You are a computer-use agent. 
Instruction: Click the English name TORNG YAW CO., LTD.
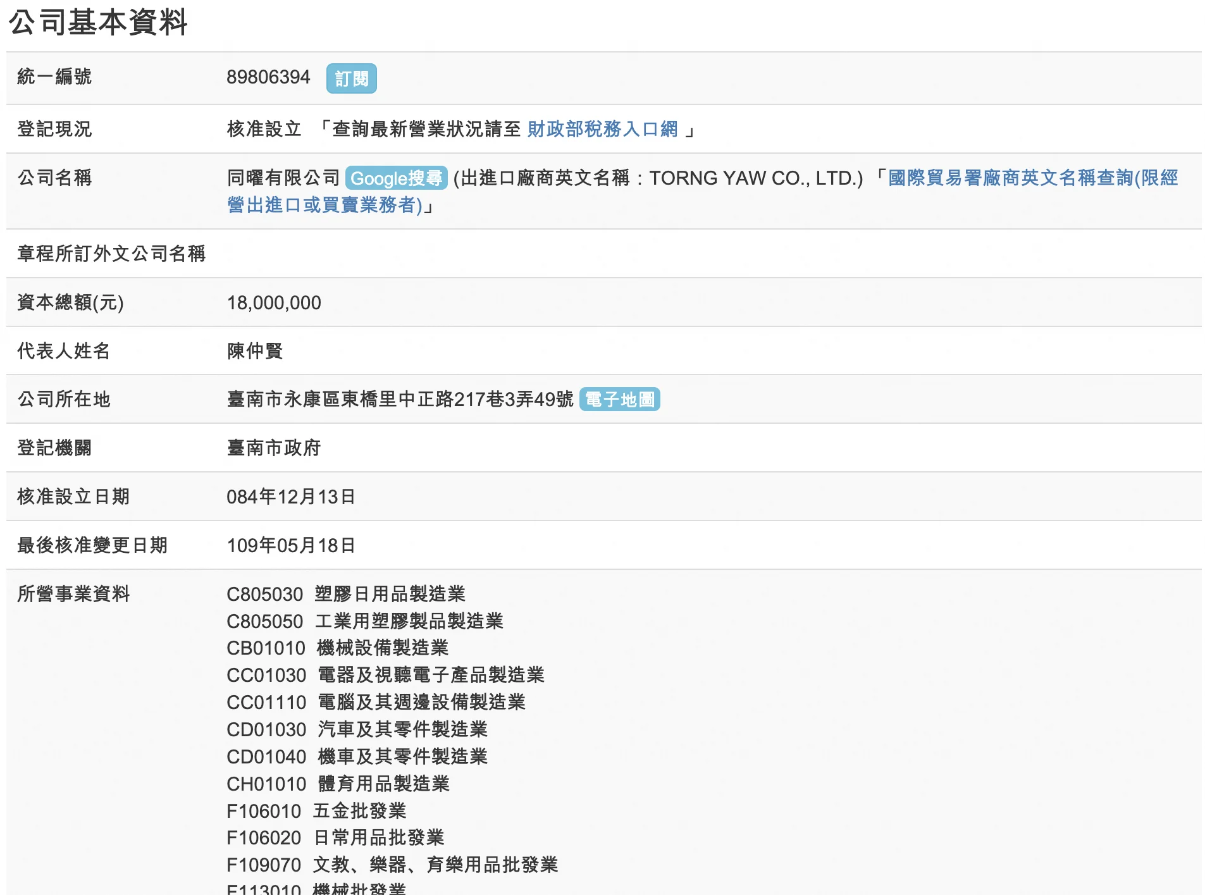(x=756, y=178)
